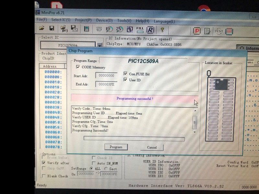Screen dimensions: 259x194
Task: Open the Language(L) menu
Action: pos(164,21)
